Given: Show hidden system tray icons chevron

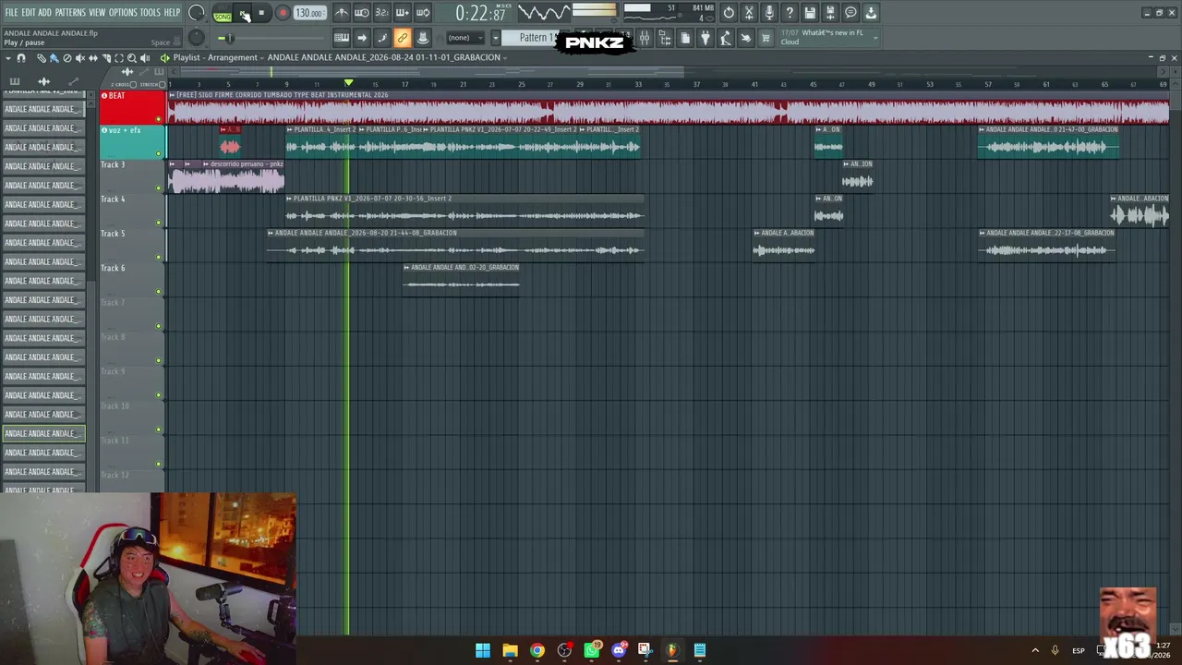Looking at the screenshot, I should pyautogui.click(x=1035, y=650).
